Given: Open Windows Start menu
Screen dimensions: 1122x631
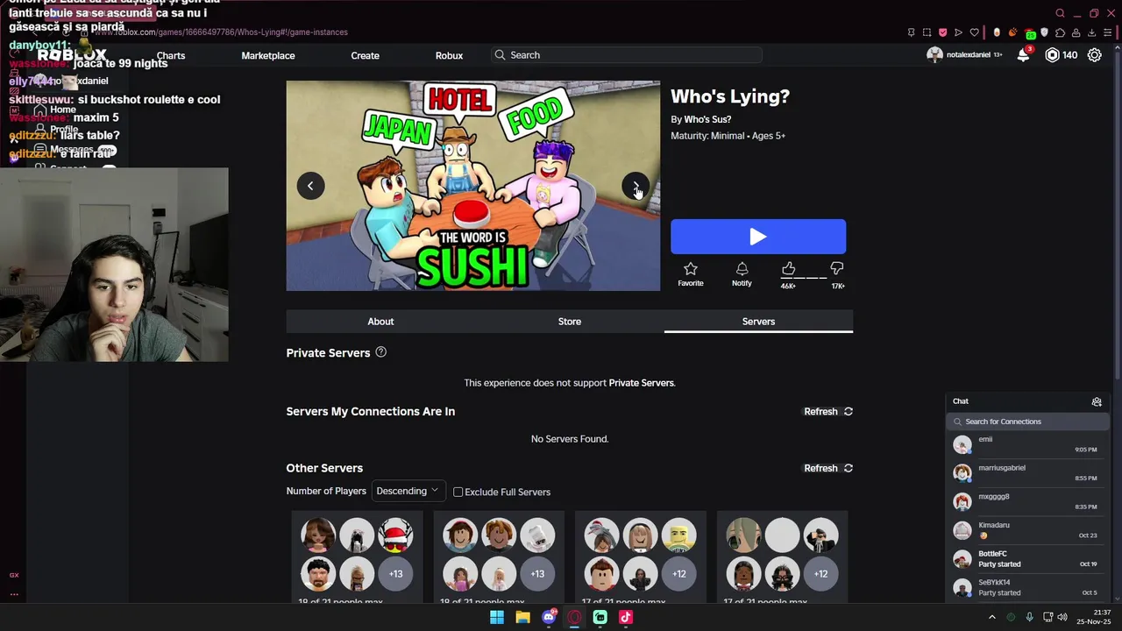Looking at the screenshot, I should (x=497, y=617).
